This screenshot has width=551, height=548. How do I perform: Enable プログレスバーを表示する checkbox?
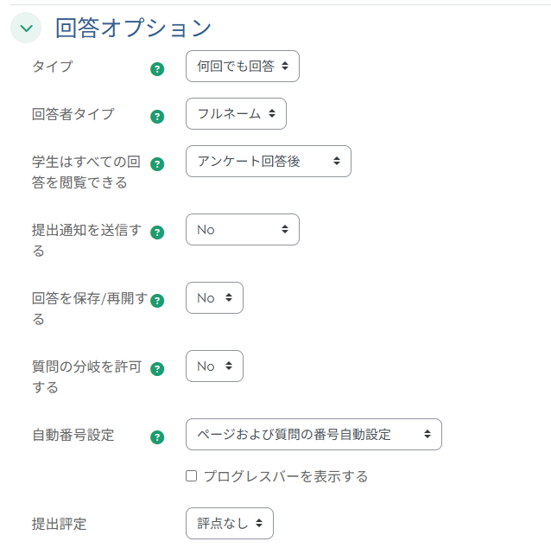tap(192, 476)
